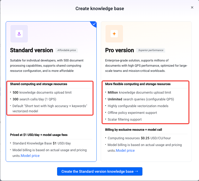Image resolution: width=199 pixels, height=181 pixels.
Task: Click "Unlimited search queries" feature line
Action: pyautogui.click(x=141, y=99)
